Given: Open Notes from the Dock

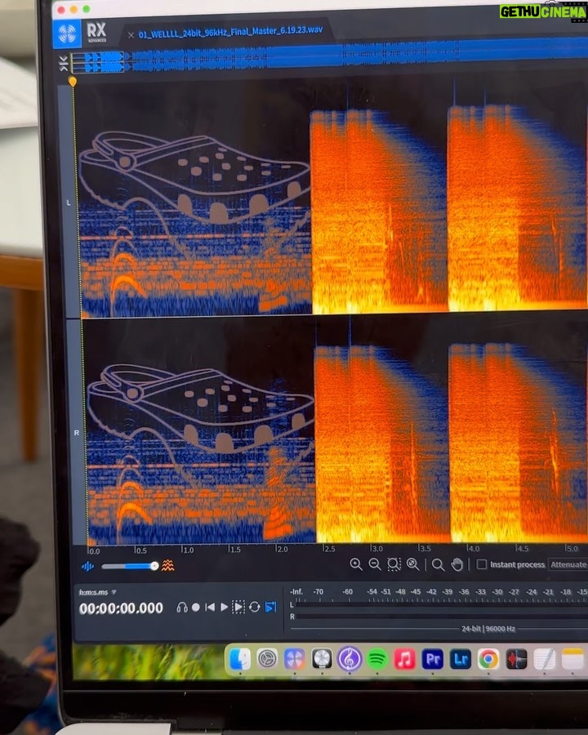Looking at the screenshot, I should tap(572, 659).
